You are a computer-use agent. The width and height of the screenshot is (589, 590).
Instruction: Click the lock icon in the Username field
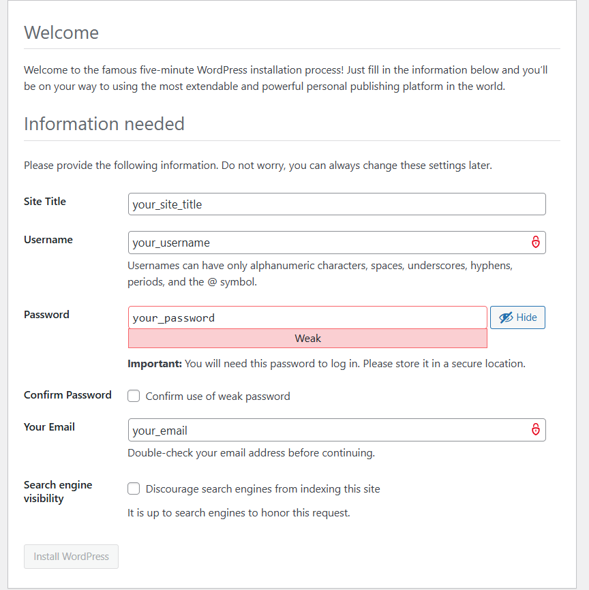pos(536,242)
